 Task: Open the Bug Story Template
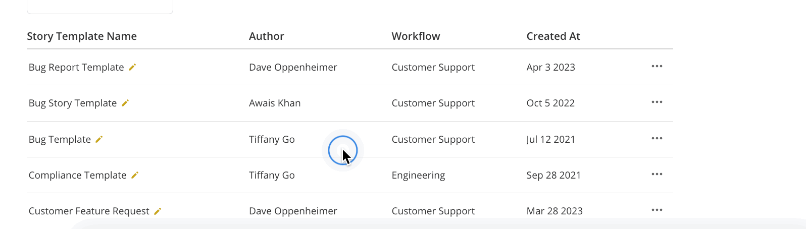[x=73, y=103]
